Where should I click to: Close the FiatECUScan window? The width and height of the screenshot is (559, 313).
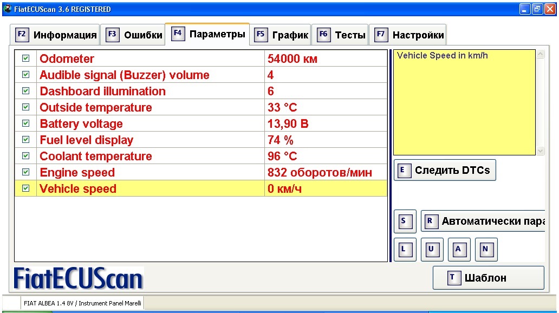click(x=550, y=9)
